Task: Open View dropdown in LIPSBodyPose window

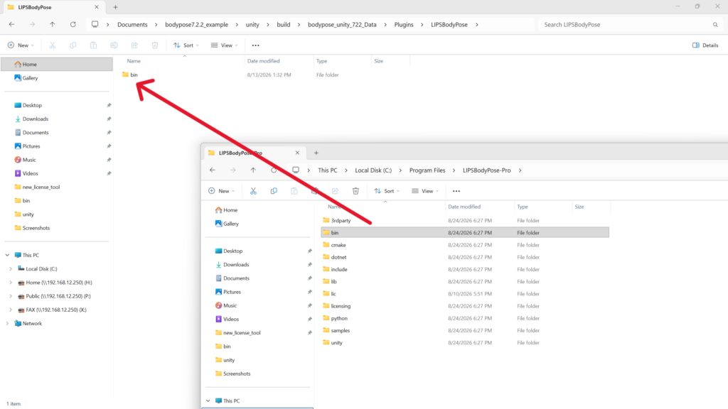Action: pos(224,45)
